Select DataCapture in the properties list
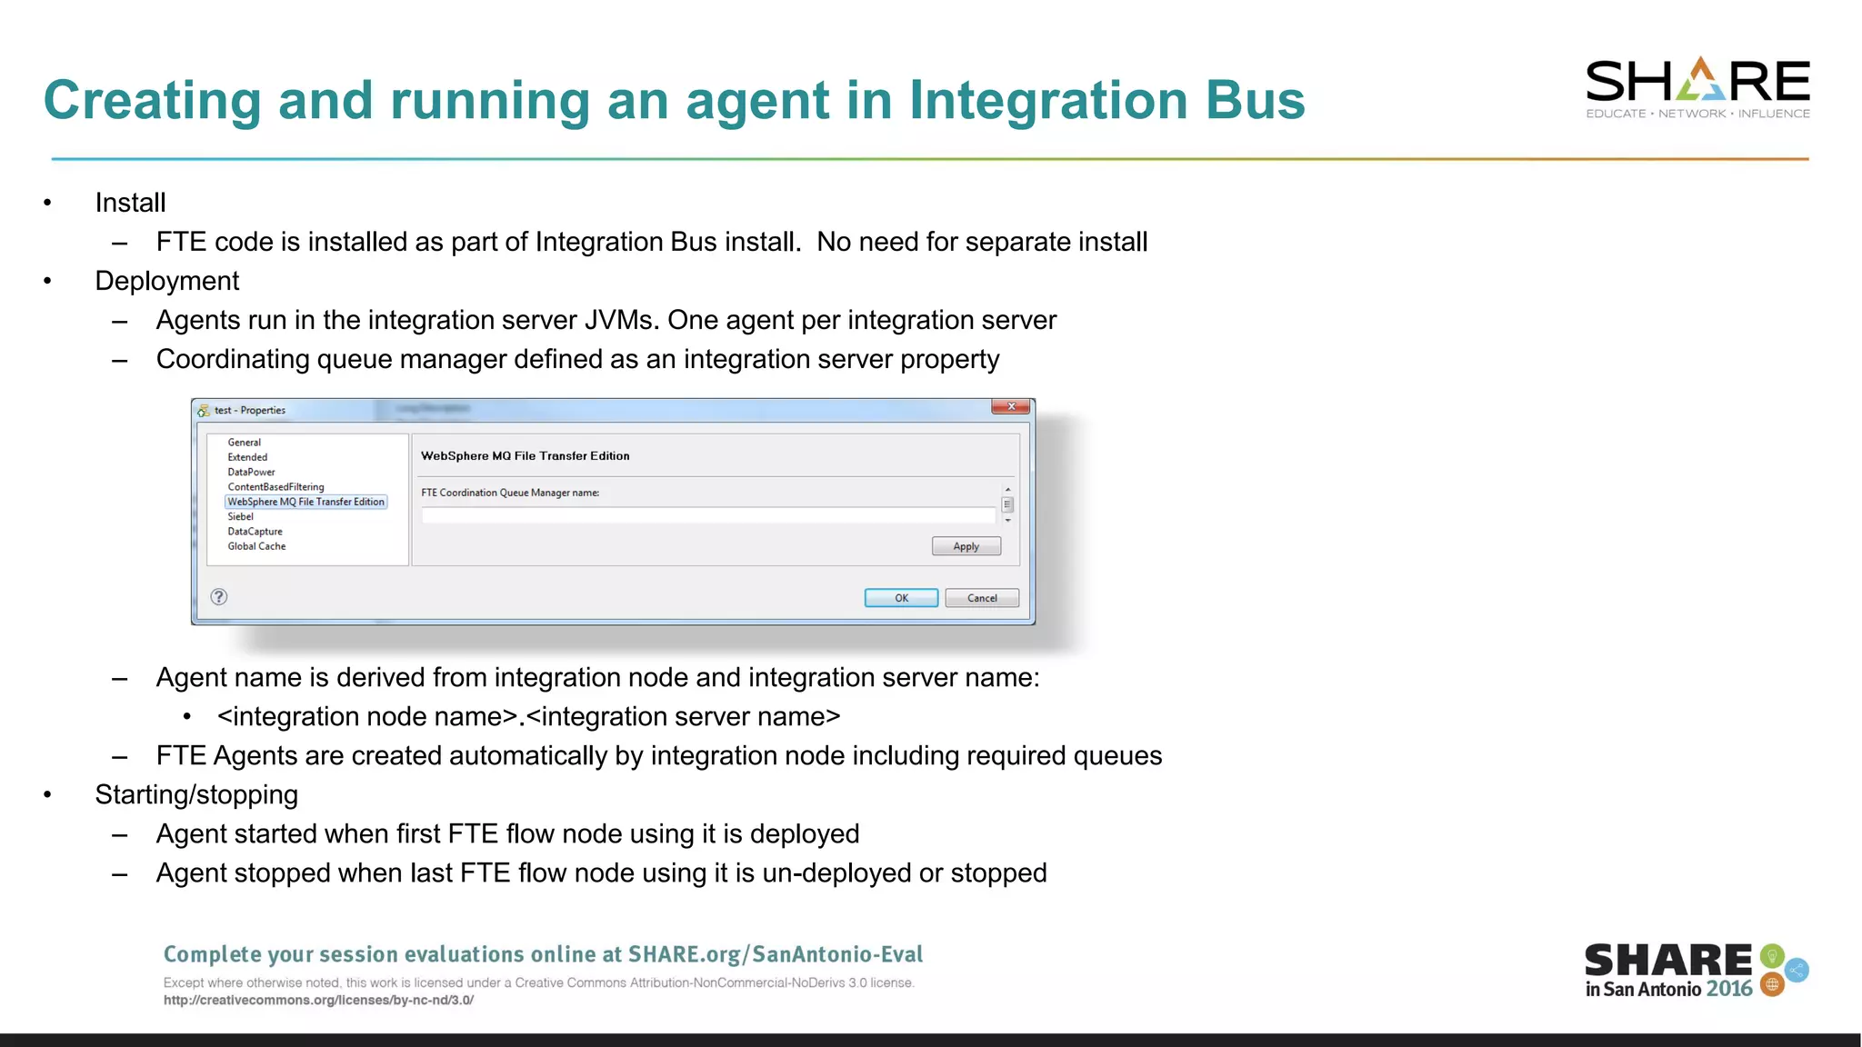Viewport: 1862px width, 1047px height. 255,532
